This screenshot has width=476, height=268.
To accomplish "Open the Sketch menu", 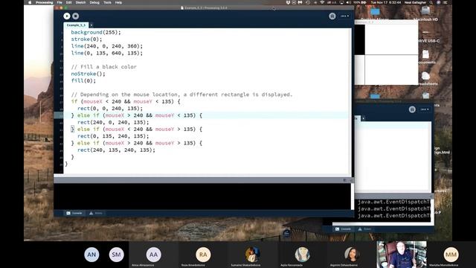I will 81,2.
